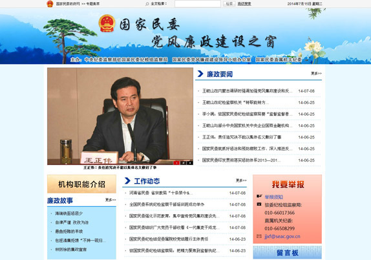Open the 留言板 message board banner
Image resolution: width=371 pixels, height=260 pixels.
(287, 252)
